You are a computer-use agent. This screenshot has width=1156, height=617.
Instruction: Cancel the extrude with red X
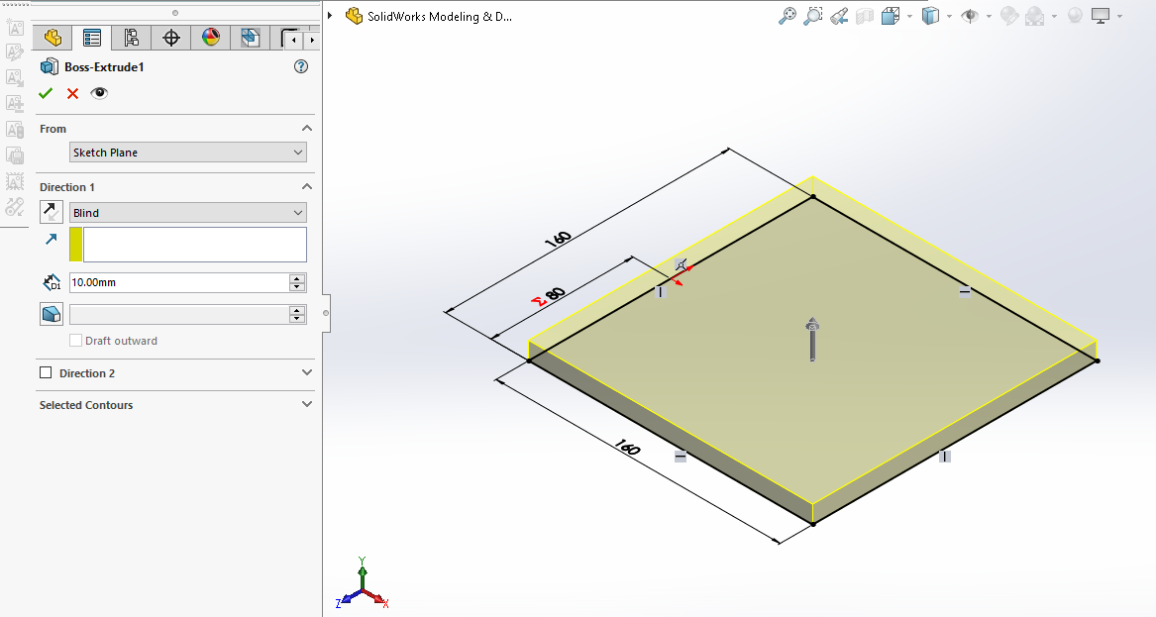72,93
